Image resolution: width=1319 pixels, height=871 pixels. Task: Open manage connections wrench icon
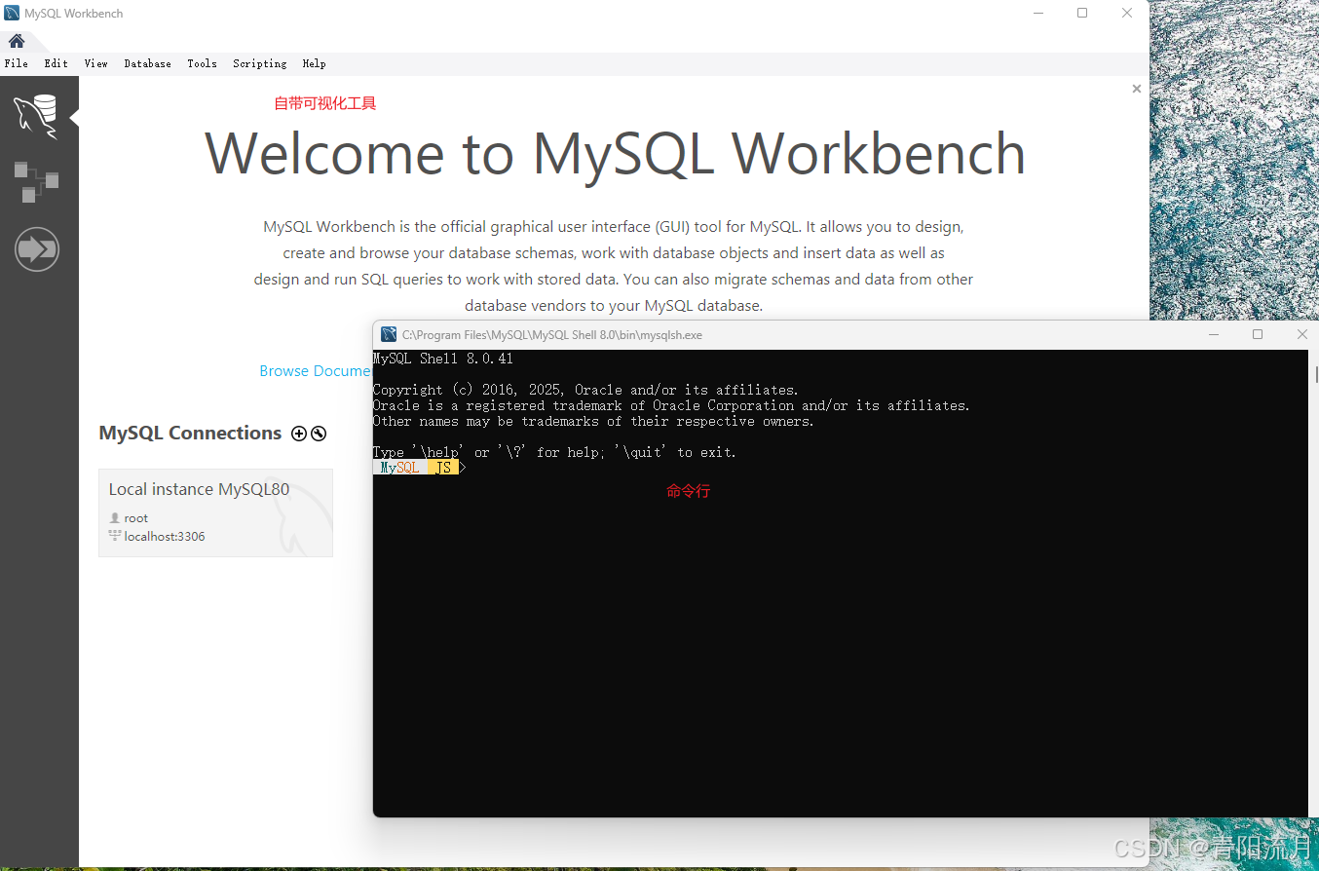click(x=319, y=434)
